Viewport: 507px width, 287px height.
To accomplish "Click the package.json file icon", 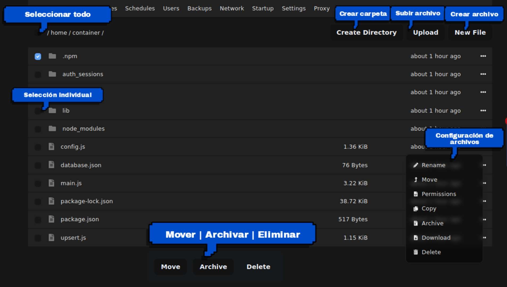I will pyautogui.click(x=51, y=219).
